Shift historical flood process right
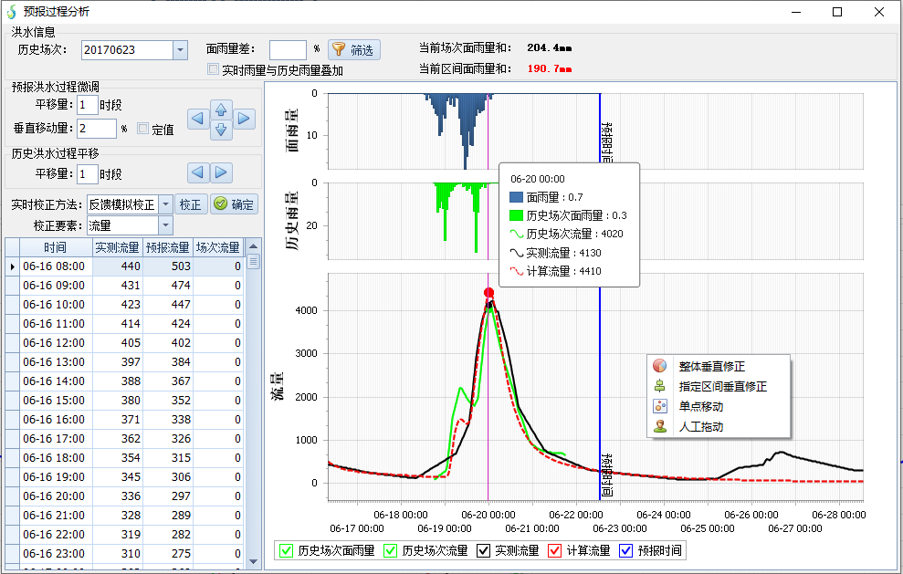Viewport: 903px width, 574px height. tap(221, 173)
